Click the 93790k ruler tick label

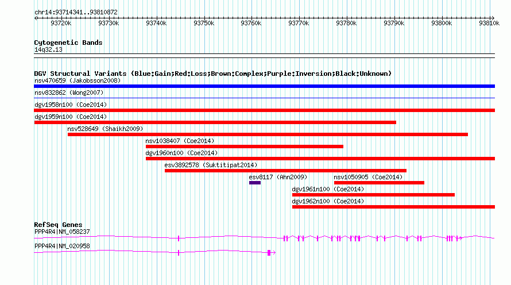(x=394, y=23)
